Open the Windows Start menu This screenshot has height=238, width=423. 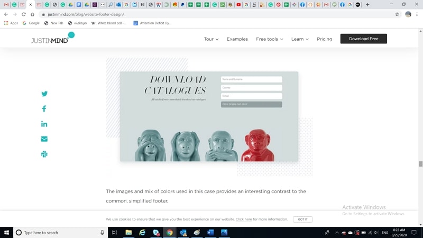6,232
